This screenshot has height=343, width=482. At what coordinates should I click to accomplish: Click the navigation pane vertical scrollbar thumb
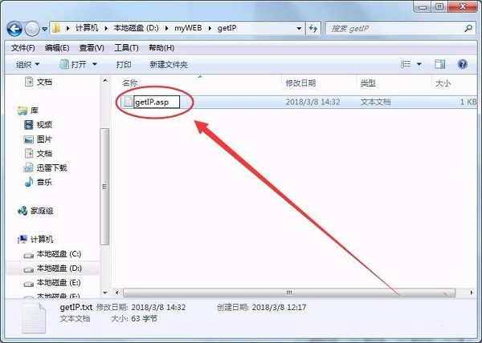tap(104, 187)
